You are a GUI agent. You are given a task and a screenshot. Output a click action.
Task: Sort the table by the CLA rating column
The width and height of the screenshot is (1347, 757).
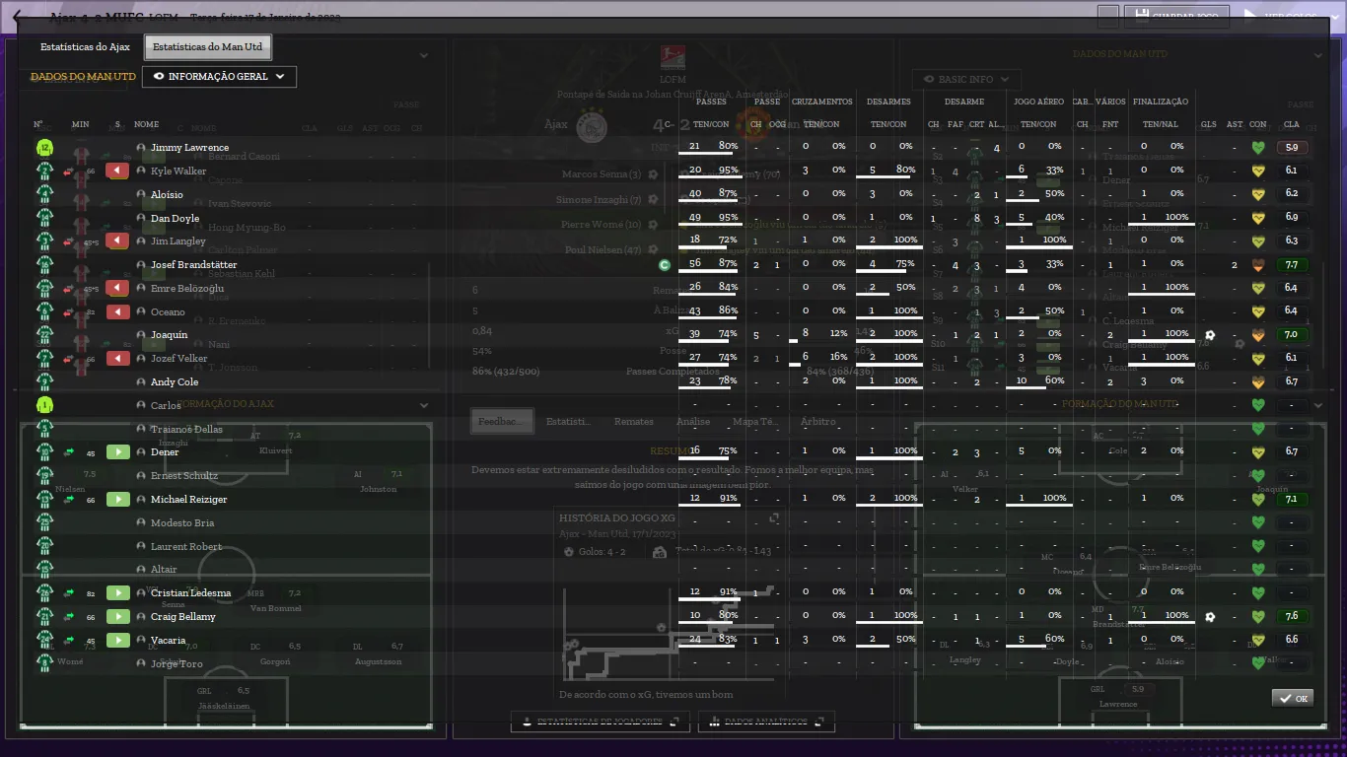pos(1292,125)
